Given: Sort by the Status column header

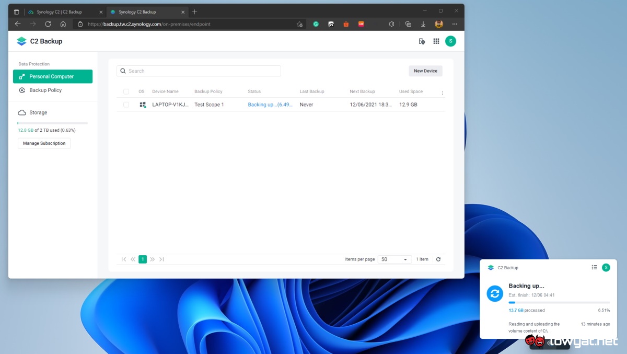Looking at the screenshot, I should click(254, 92).
